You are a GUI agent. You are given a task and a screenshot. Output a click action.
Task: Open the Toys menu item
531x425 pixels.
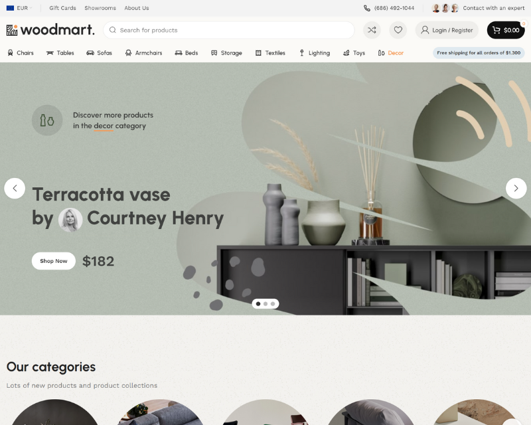[359, 53]
